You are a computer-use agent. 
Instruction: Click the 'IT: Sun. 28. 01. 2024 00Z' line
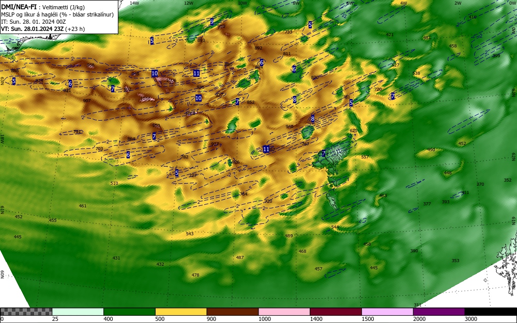click(x=33, y=22)
